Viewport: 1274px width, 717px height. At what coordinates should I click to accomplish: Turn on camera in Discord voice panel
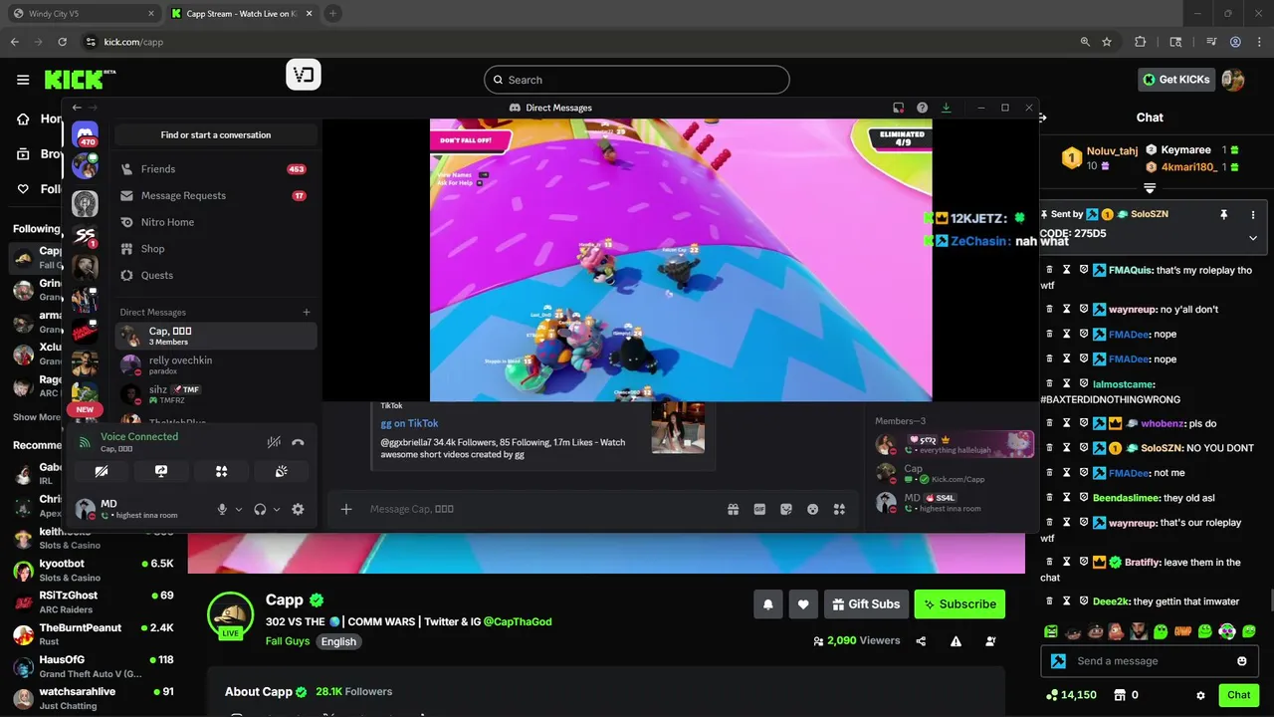coord(101,471)
